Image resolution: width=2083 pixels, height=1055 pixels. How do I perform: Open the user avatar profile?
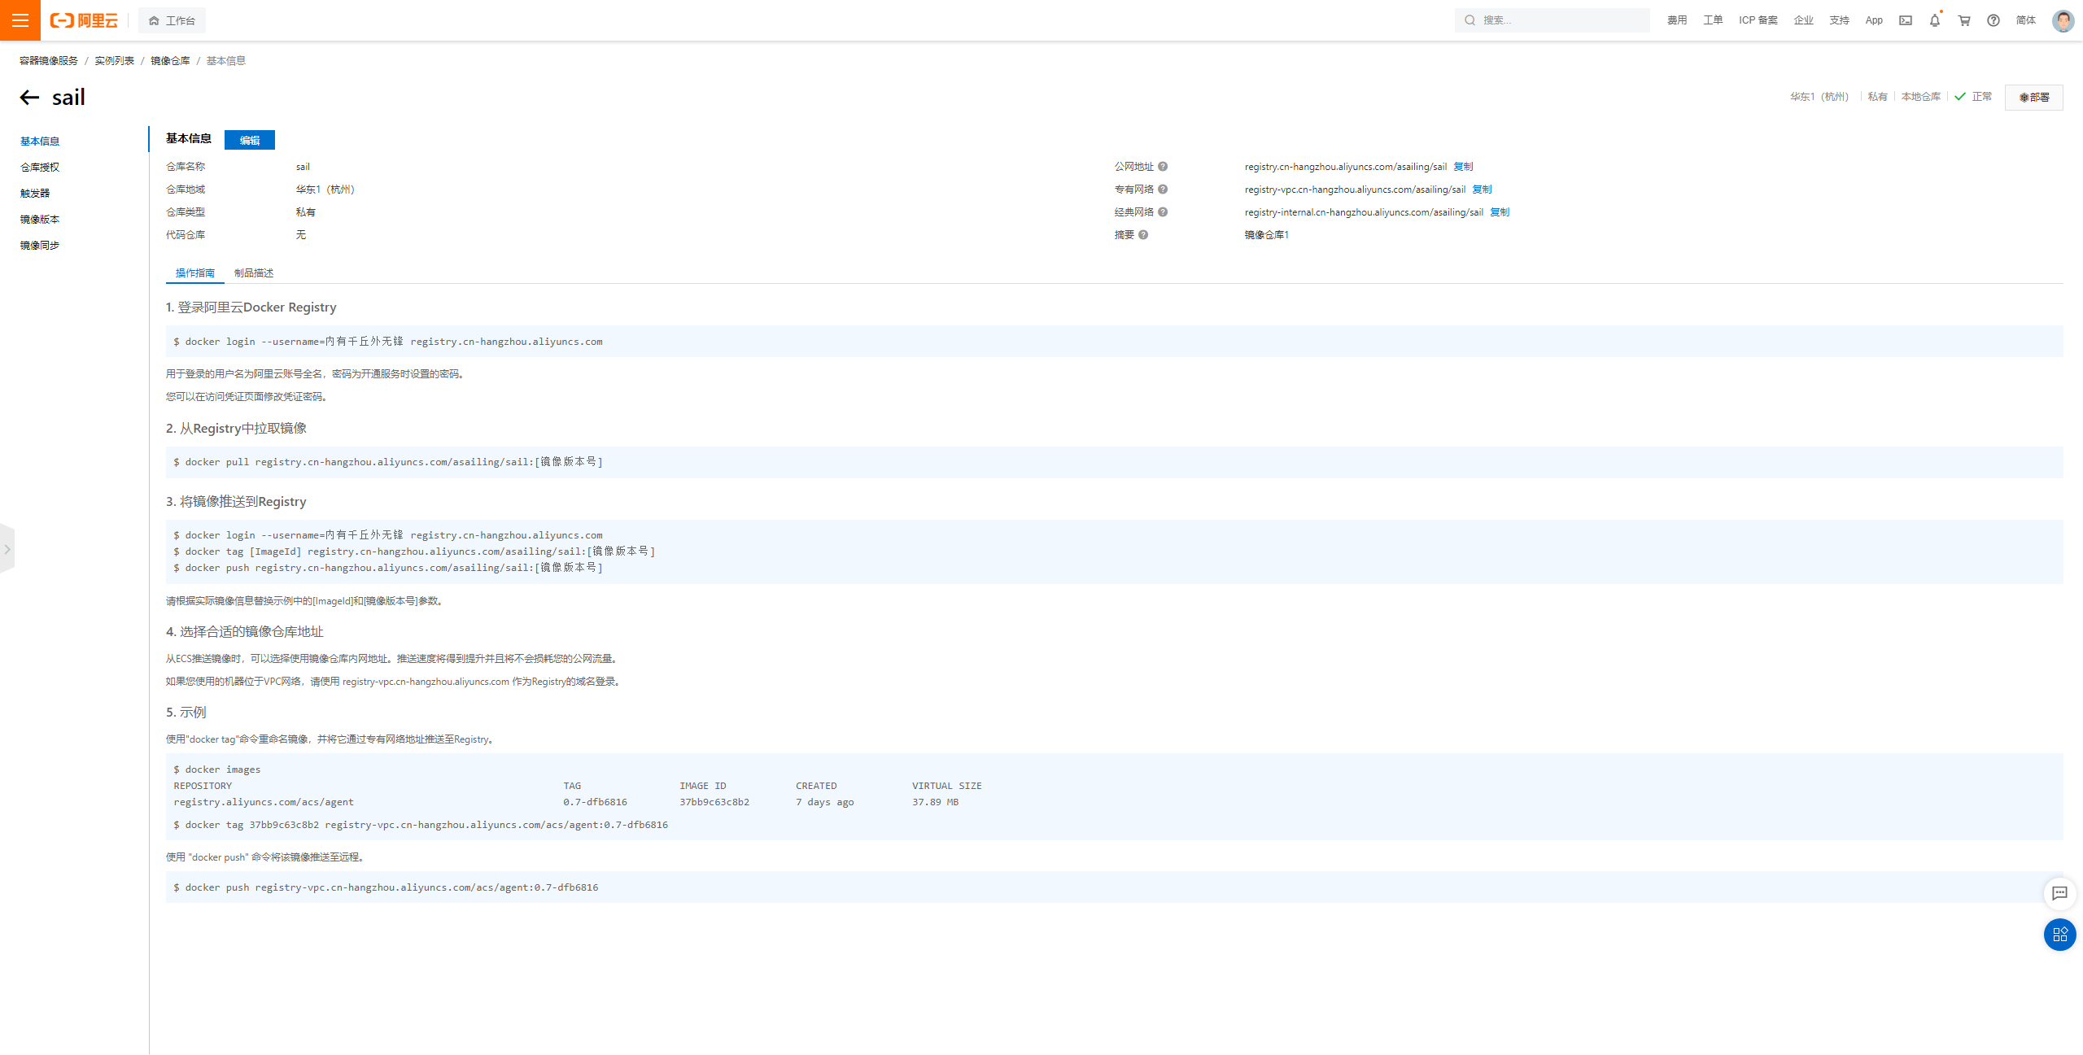(2063, 20)
